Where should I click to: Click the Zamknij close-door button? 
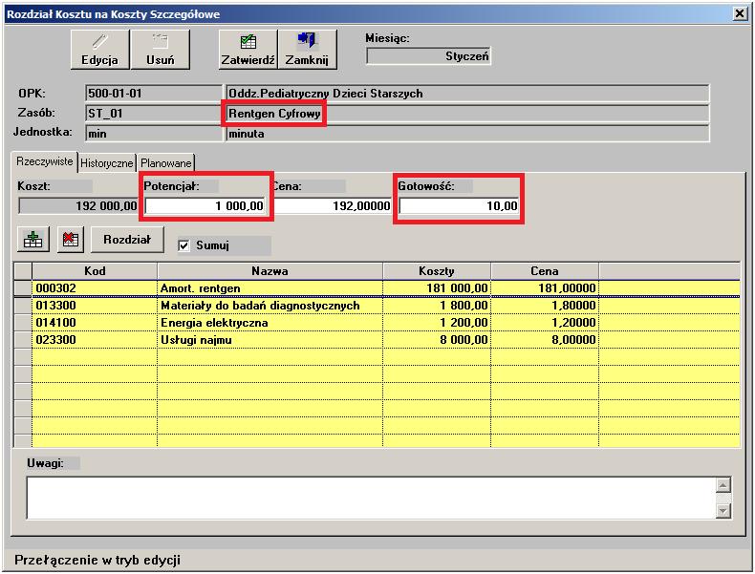[307, 50]
